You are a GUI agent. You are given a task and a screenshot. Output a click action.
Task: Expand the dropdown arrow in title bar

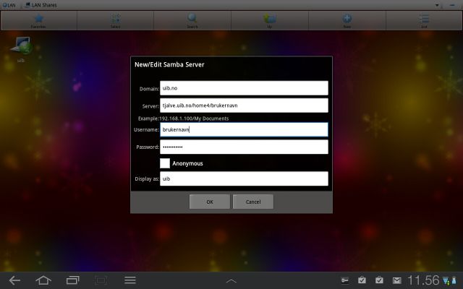click(x=437, y=4)
